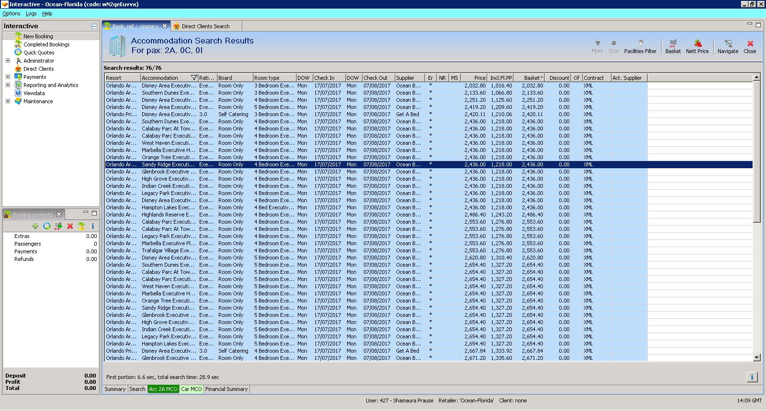Click the cart with green arrow icon
766x411 pixels.
click(x=58, y=226)
